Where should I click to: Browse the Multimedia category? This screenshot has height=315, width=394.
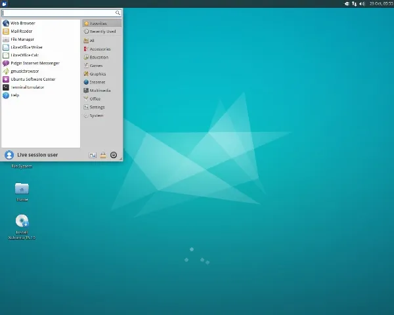tap(99, 91)
